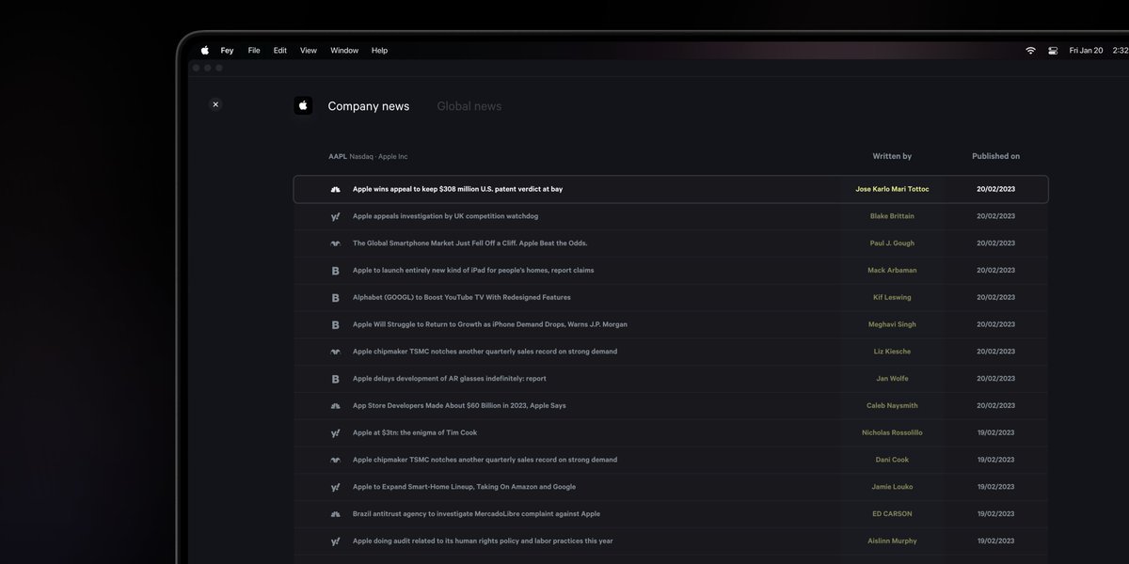Open Control Center from the menu bar icon

[x=1053, y=51]
